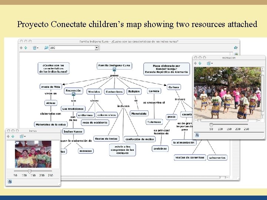Select the 'proteinas' concept node
This screenshot has height=200, width=267.
(160, 149)
